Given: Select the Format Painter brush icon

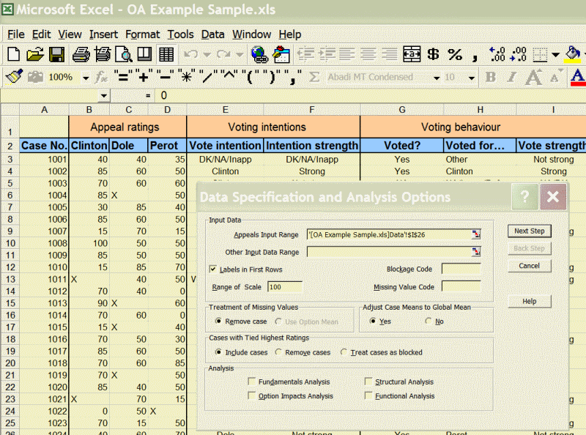Looking at the screenshot, I should tap(14, 77).
